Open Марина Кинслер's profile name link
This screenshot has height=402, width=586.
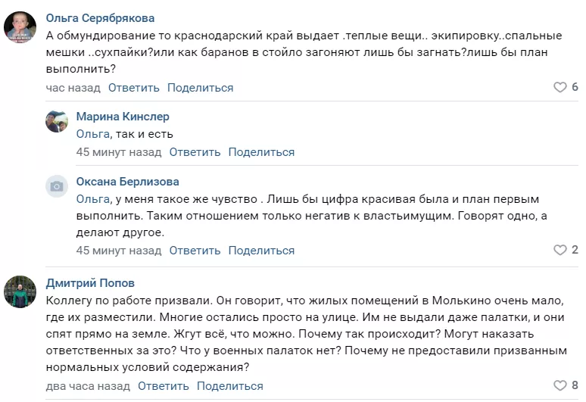point(123,117)
